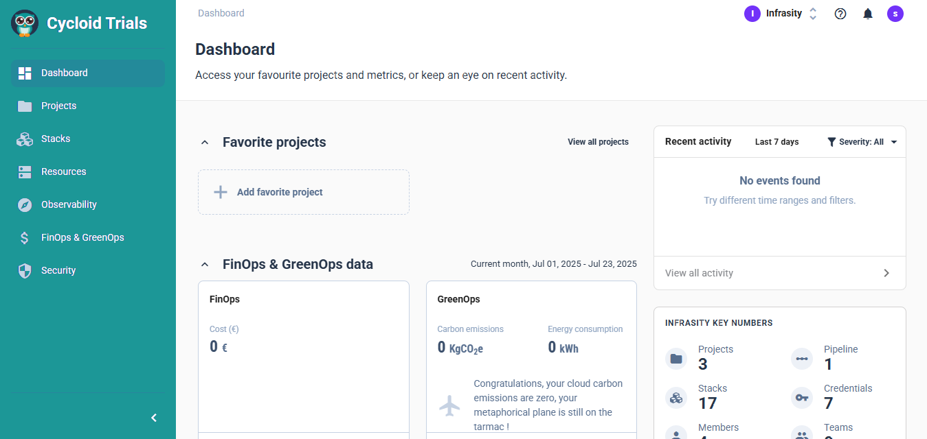Viewport: 927px width, 439px height.
Task: Open the Severity: All dropdown
Action: pyautogui.click(x=862, y=142)
